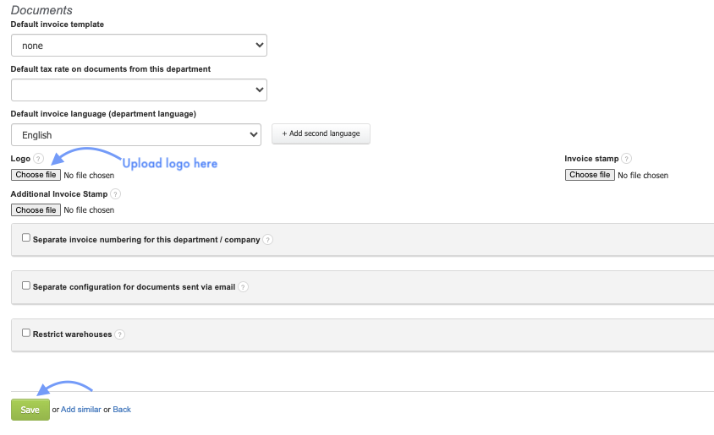Click the Back link
The image size is (714, 435).
122,410
